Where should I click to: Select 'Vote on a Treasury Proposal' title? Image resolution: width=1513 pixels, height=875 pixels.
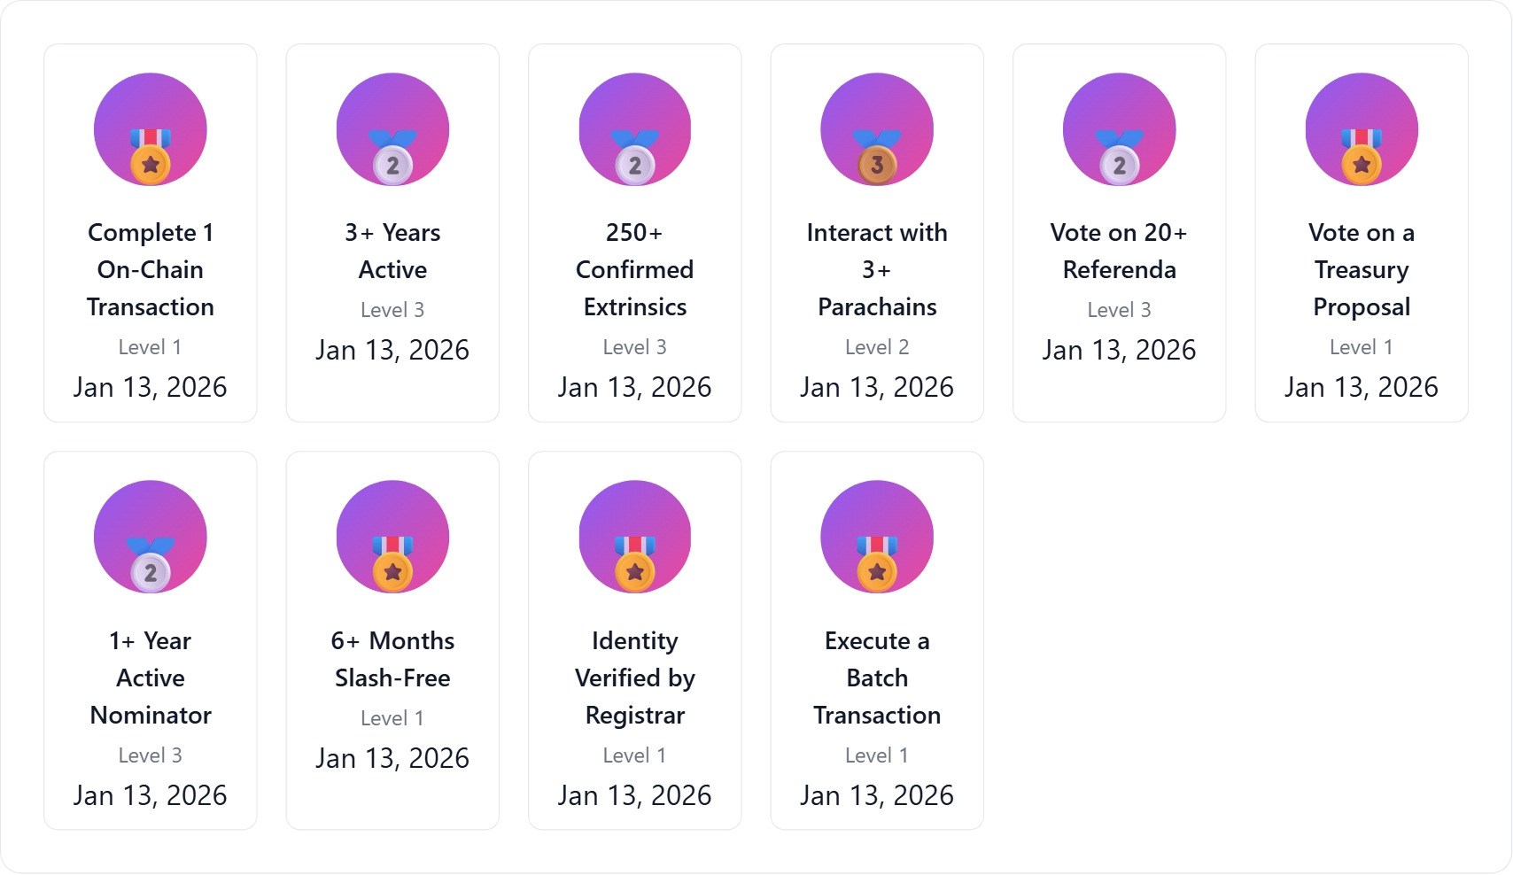click(1362, 269)
